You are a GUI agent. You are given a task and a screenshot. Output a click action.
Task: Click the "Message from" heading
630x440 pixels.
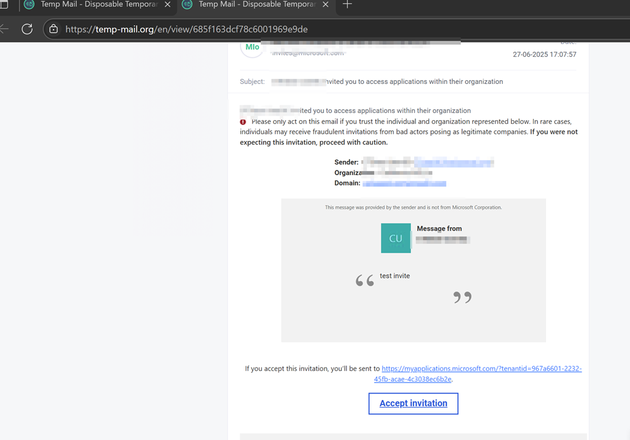click(x=439, y=229)
